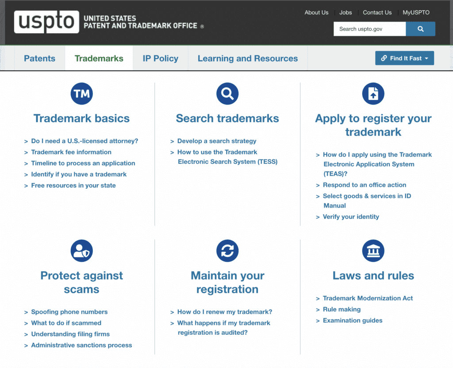
Task: Click the shield Protect against scams icon
Action: pos(81,251)
